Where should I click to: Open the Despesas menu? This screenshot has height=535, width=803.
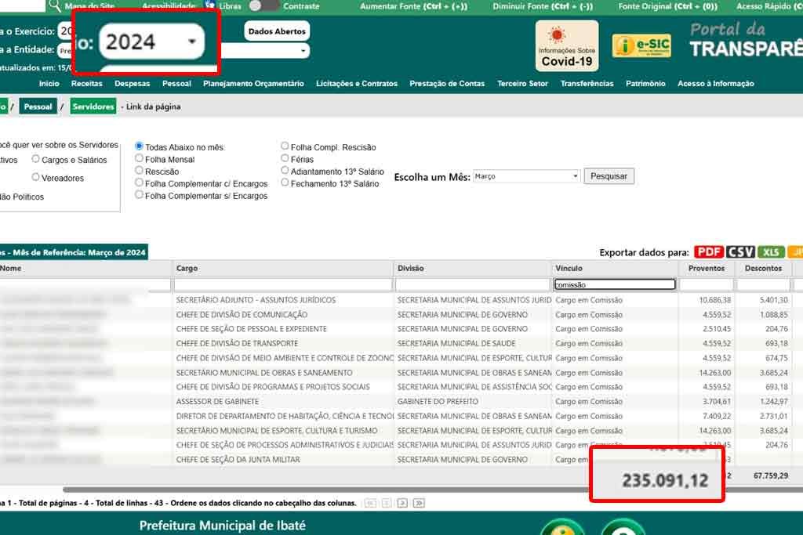tap(132, 83)
